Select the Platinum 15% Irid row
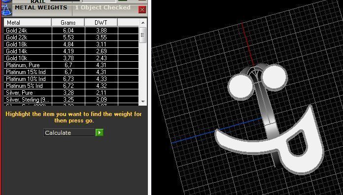 [71, 72]
